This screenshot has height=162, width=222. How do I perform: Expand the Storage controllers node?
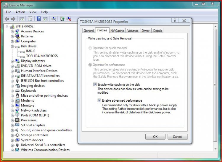click(x=12, y=135)
